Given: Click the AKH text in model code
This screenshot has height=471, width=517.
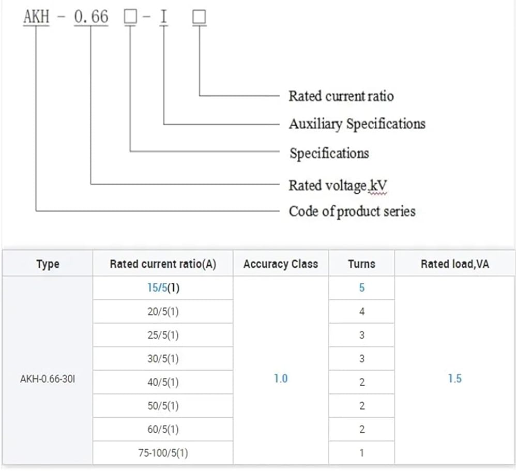Looking at the screenshot, I should point(36,17).
